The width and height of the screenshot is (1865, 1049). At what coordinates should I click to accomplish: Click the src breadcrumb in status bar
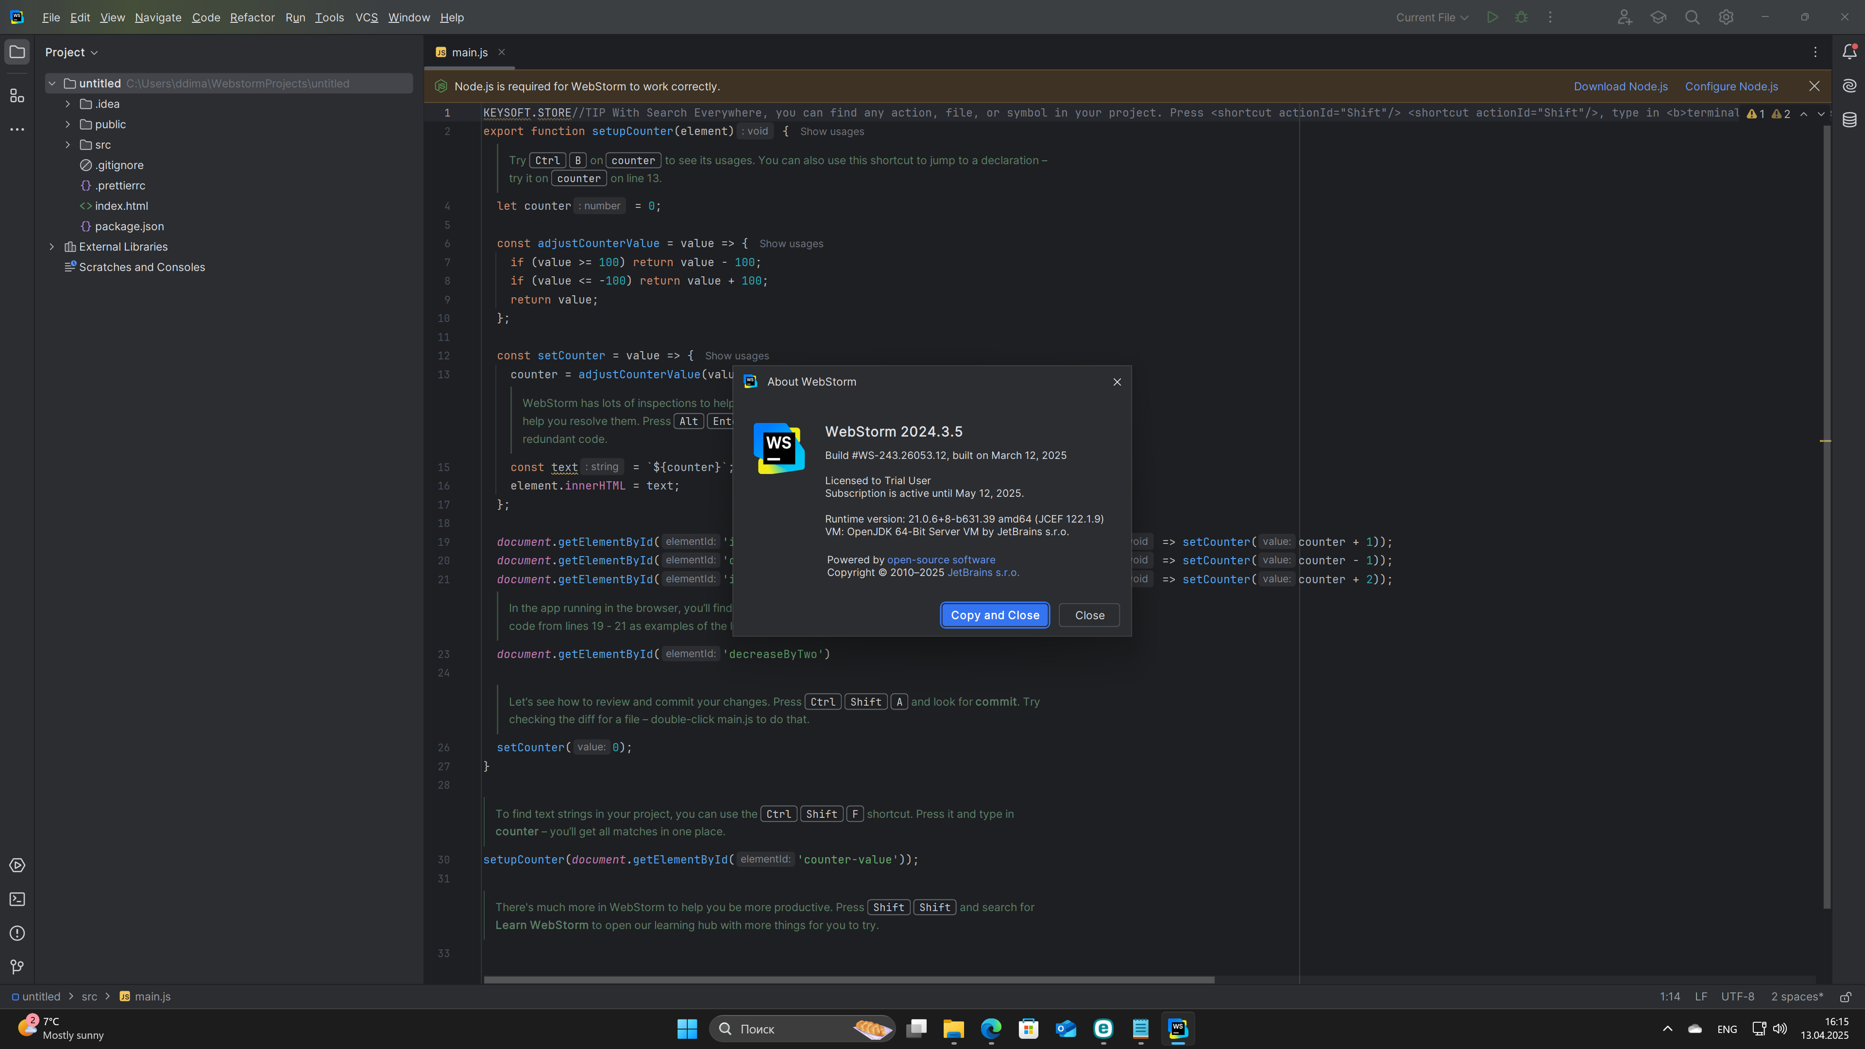pyautogui.click(x=89, y=996)
